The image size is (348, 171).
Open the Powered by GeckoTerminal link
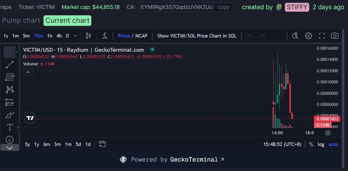point(172,159)
